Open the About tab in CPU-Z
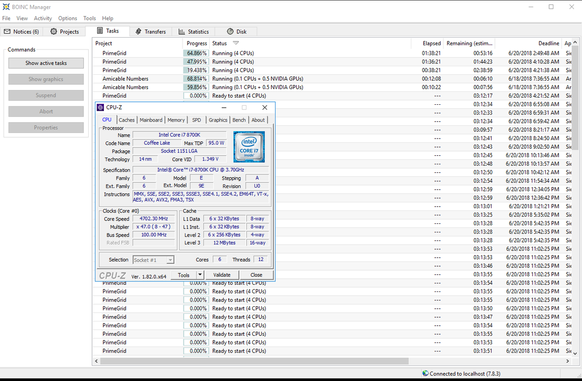 tap(258, 120)
